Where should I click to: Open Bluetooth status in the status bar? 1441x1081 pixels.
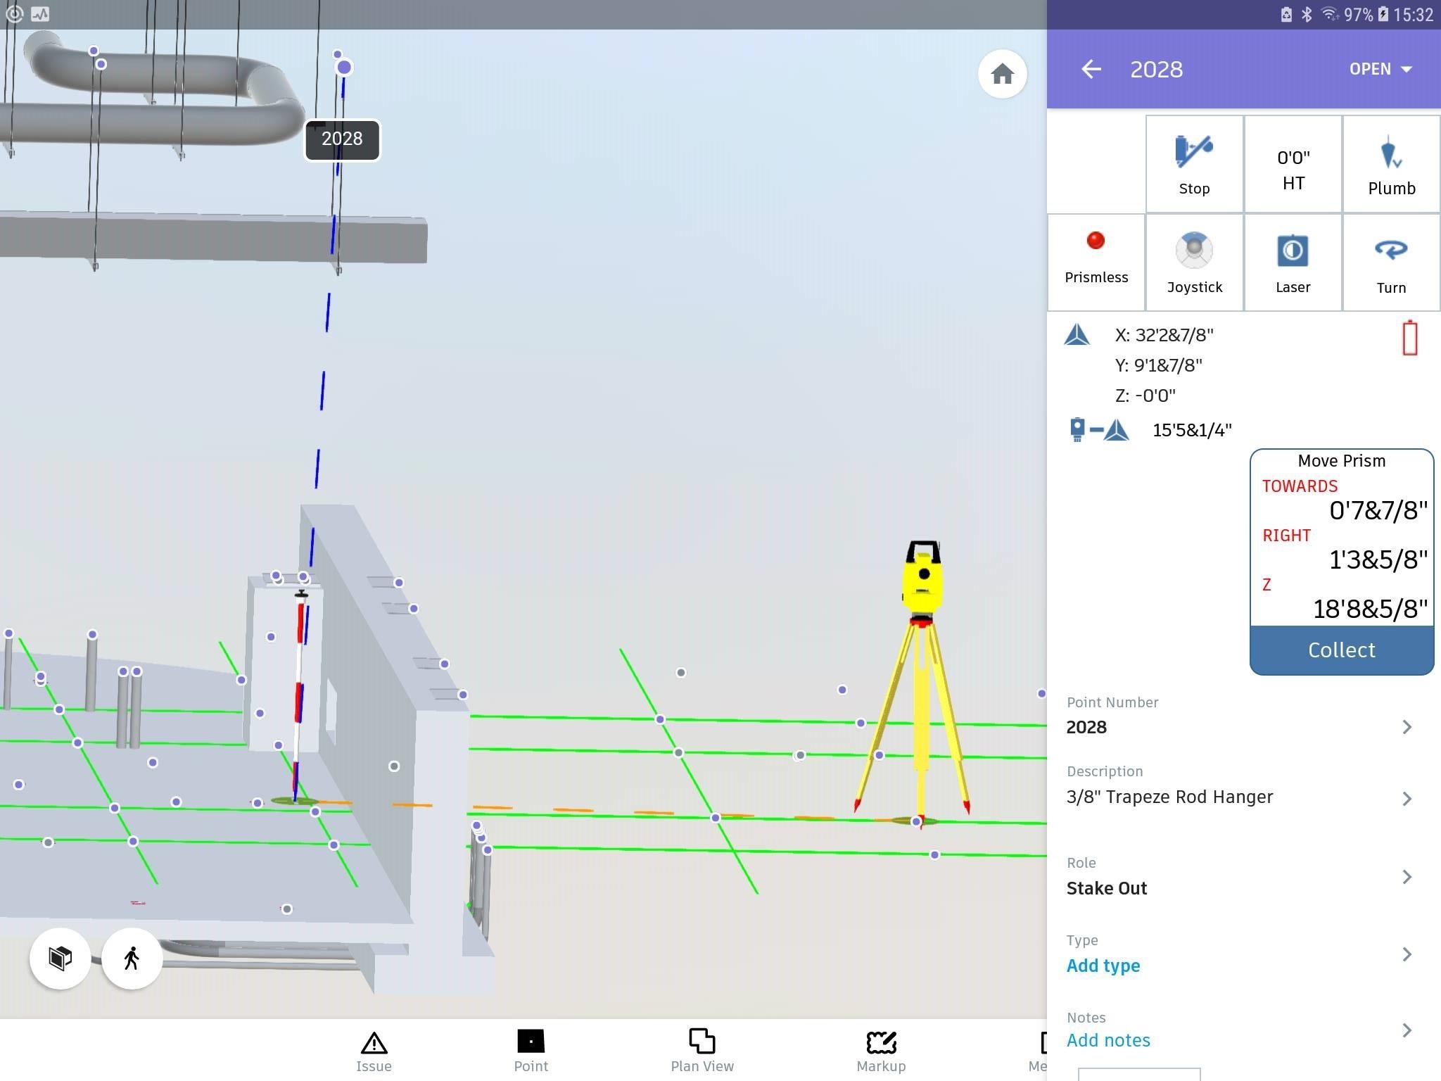(1306, 14)
